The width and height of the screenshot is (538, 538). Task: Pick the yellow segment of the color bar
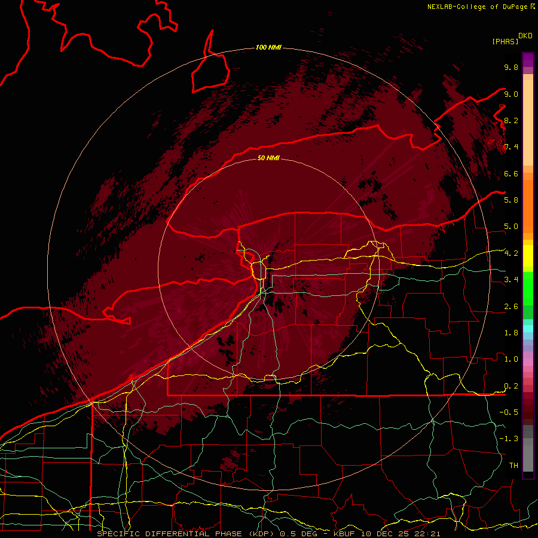528,256
